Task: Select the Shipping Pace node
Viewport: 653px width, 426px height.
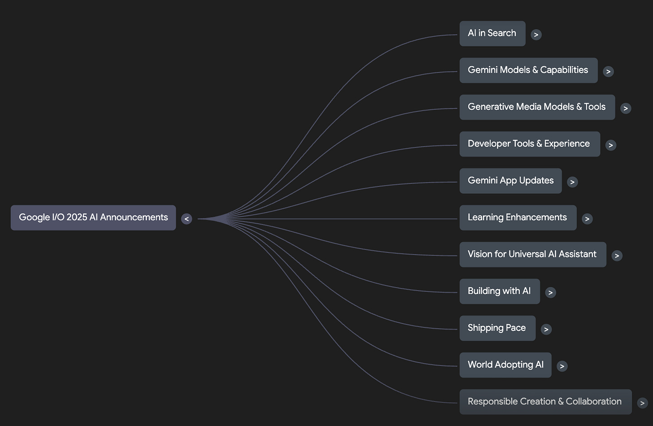Action: pos(497,328)
